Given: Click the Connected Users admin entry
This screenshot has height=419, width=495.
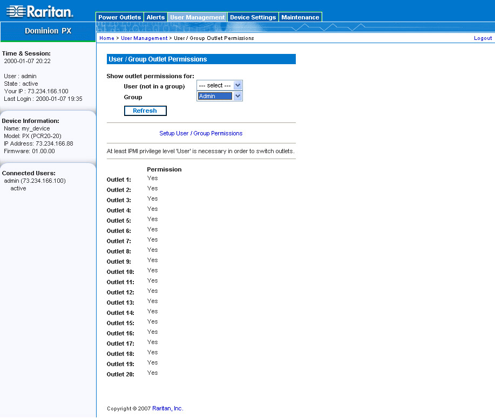Looking at the screenshot, I should [x=35, y=181].
